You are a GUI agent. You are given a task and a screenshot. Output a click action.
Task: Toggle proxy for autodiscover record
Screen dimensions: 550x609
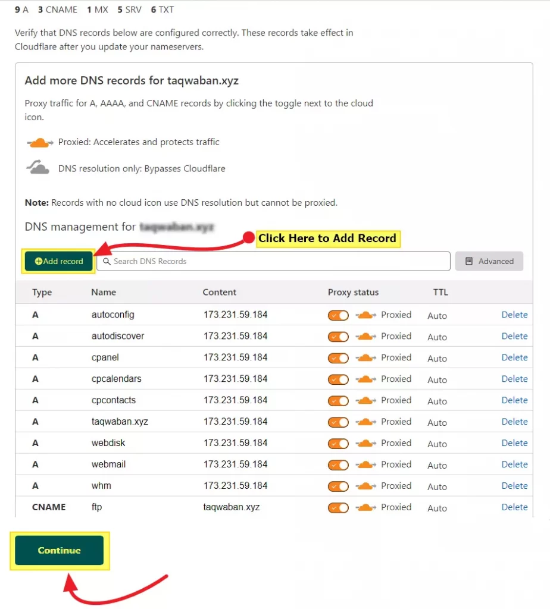point(338,337)
